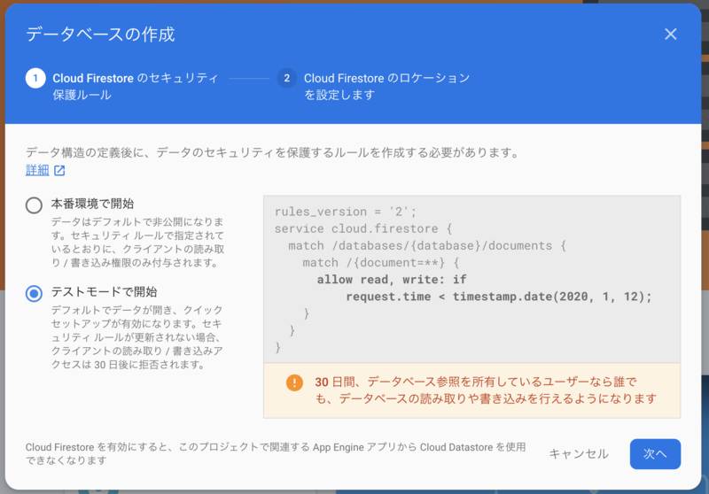The height and width of the screenshot is (494, 709).
Task: Click the Cloud Firestore のセキュリティ保護ルール step label
Action: [x=136, y=86]
